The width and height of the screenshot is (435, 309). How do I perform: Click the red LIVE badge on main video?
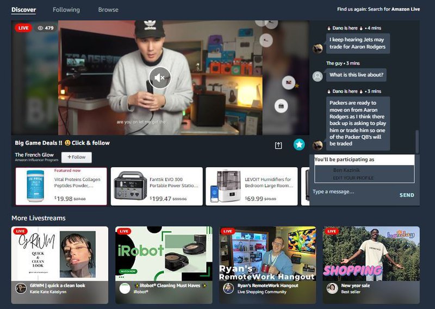coord(23,28)
